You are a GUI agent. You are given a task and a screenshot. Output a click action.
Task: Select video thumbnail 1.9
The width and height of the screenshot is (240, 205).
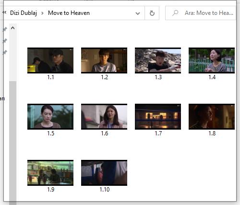pos(50,173)
